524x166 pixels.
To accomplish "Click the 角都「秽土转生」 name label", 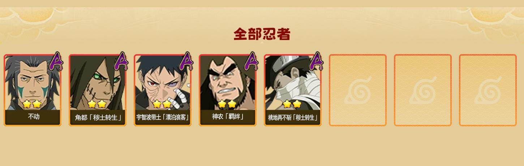I will pos(98,117).
